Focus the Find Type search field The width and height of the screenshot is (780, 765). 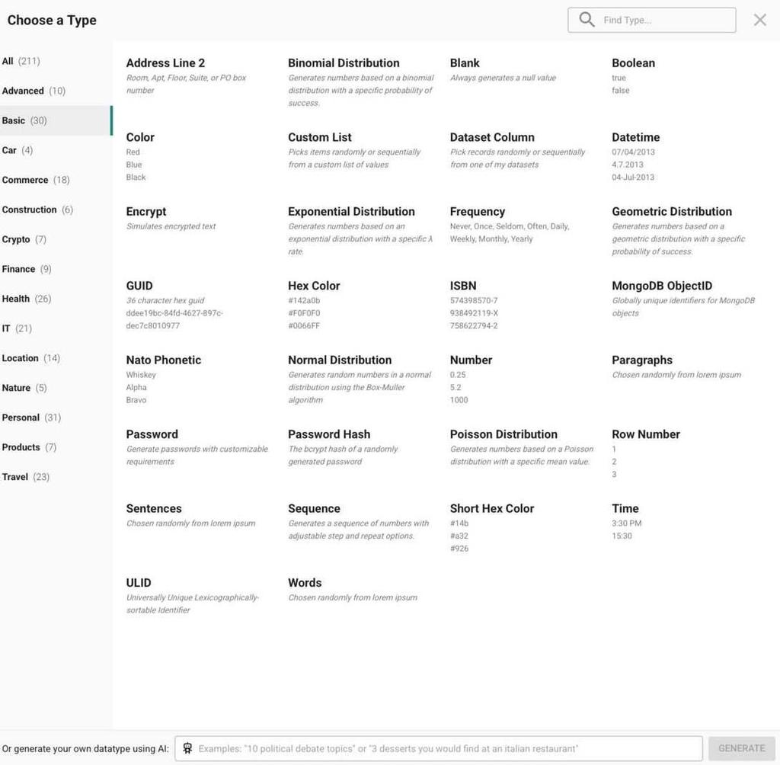tap(652, 20)
